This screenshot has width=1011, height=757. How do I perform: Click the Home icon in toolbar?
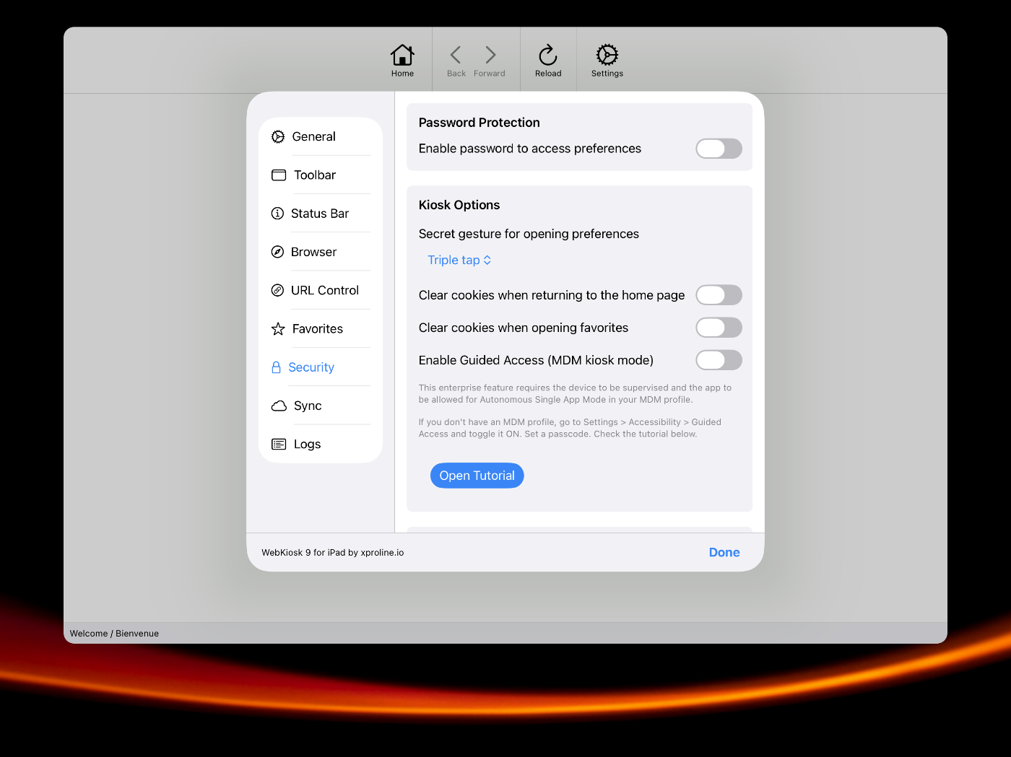click(402, 56)
